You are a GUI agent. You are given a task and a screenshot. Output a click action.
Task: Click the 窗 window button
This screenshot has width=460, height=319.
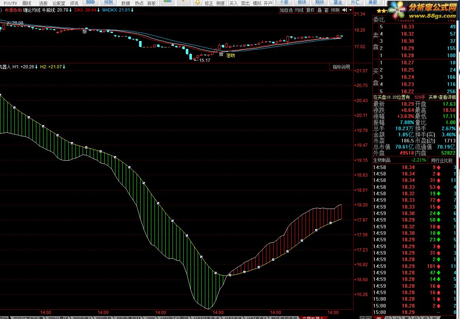327,10
